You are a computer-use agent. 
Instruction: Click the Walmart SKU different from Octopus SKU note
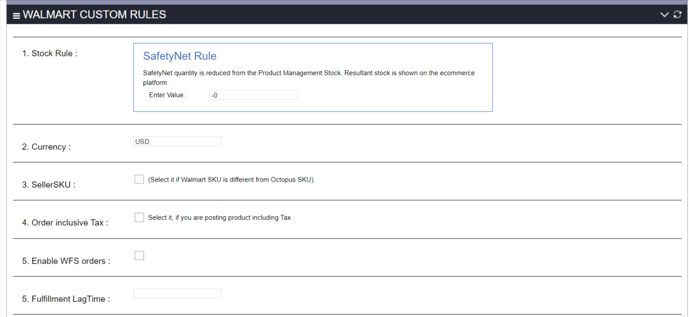point(232,180)
